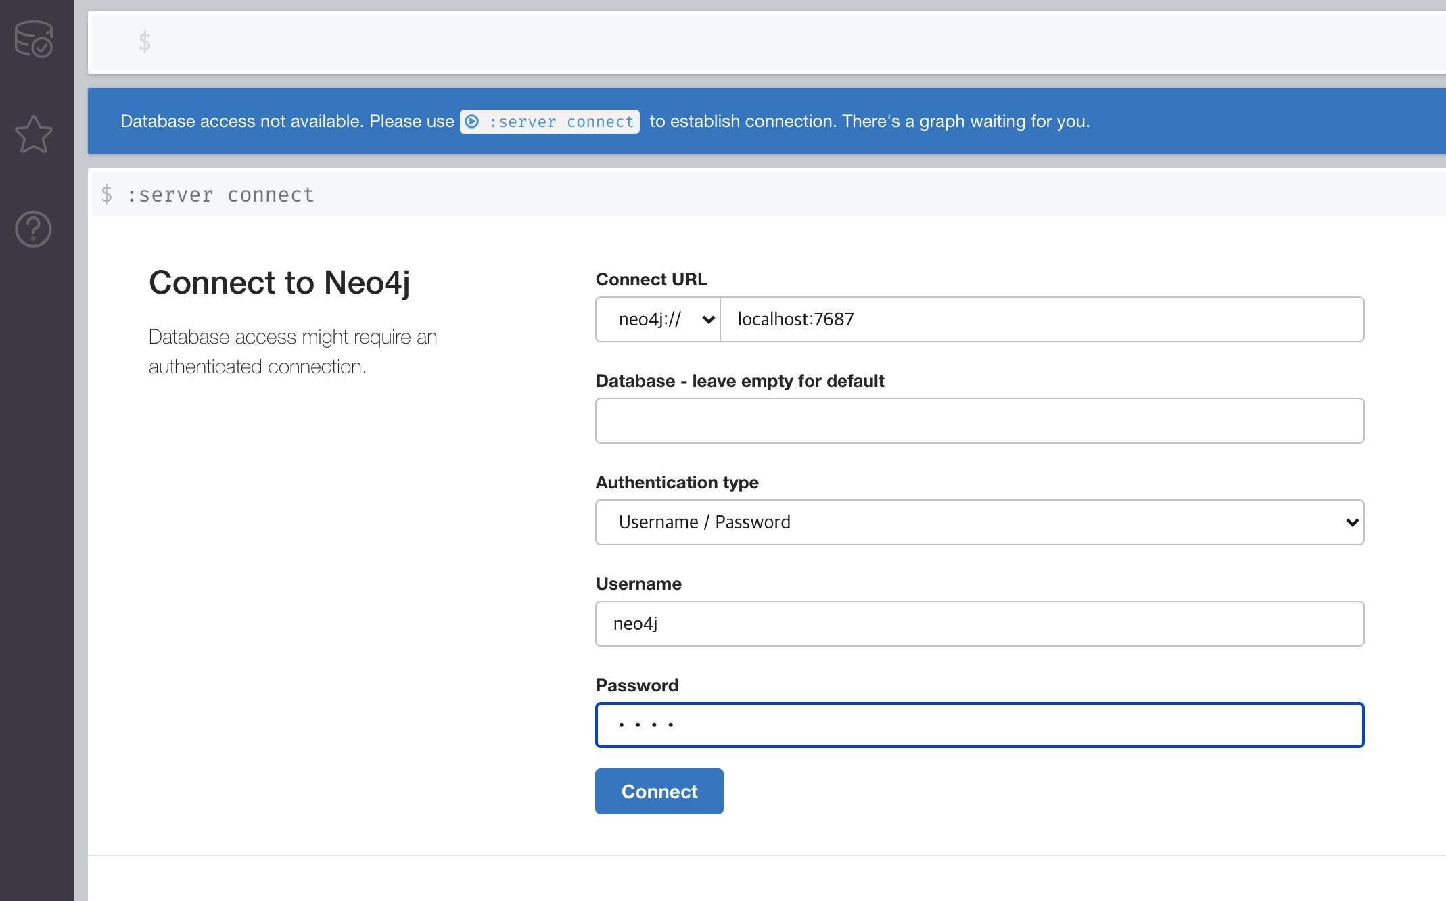Click the Password field label
This screenshot has width=1446, height=901.
pyautogui.click(x=636, y=685)
